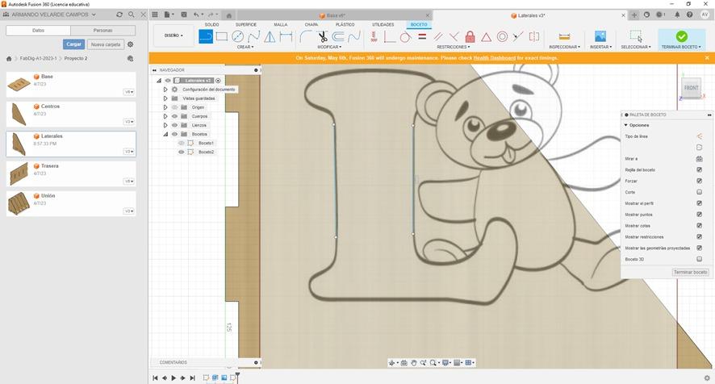Viewport: 715px width, 384px height.
Task: Toggle visibility of Cuerpos folder
Action: 174,116
